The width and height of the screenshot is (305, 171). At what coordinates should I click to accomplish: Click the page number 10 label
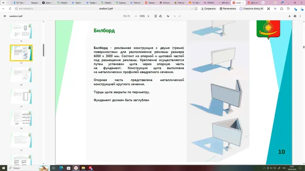(282, 152)
